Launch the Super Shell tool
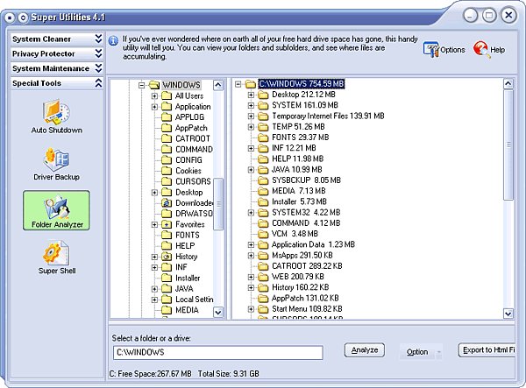 click(x=56, y=257)
